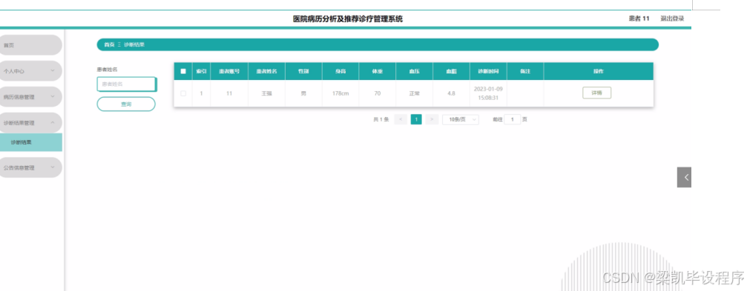Click 诊断结果 in the breadcrumb bar

(x=134, y=44)
